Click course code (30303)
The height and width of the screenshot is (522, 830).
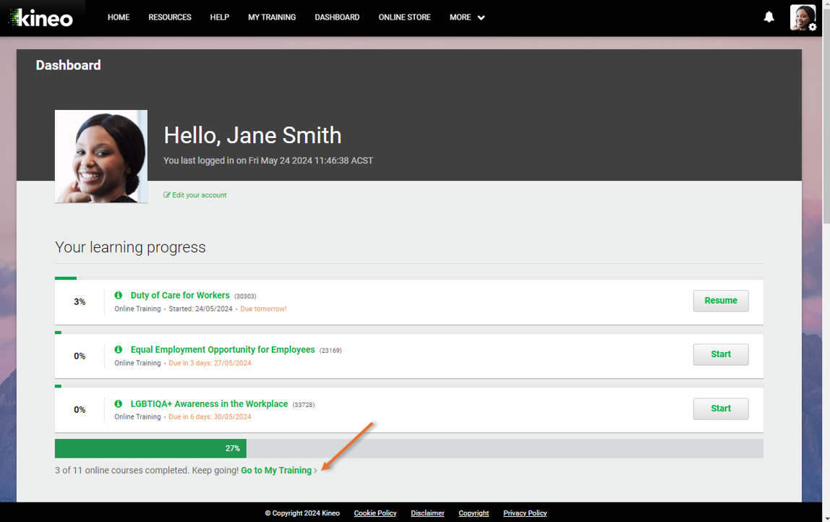pos(245,296)
